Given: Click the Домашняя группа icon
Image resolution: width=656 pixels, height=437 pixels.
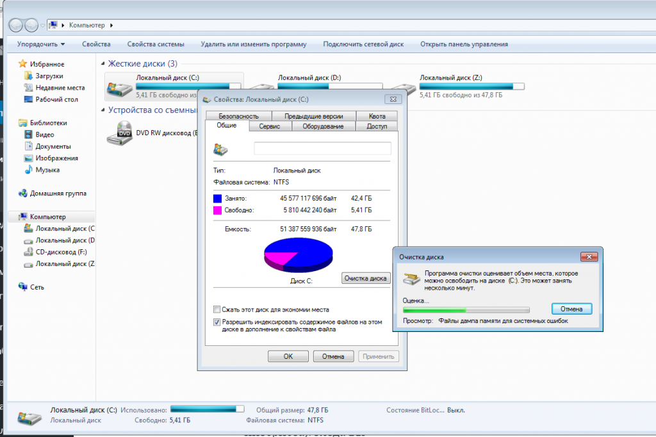Looking at the screenshot, I should tap(22, 193).
